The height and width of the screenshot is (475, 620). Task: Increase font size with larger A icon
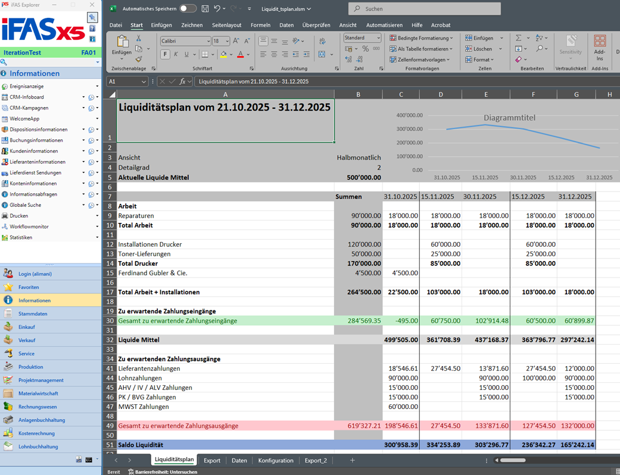click(236, 41)
